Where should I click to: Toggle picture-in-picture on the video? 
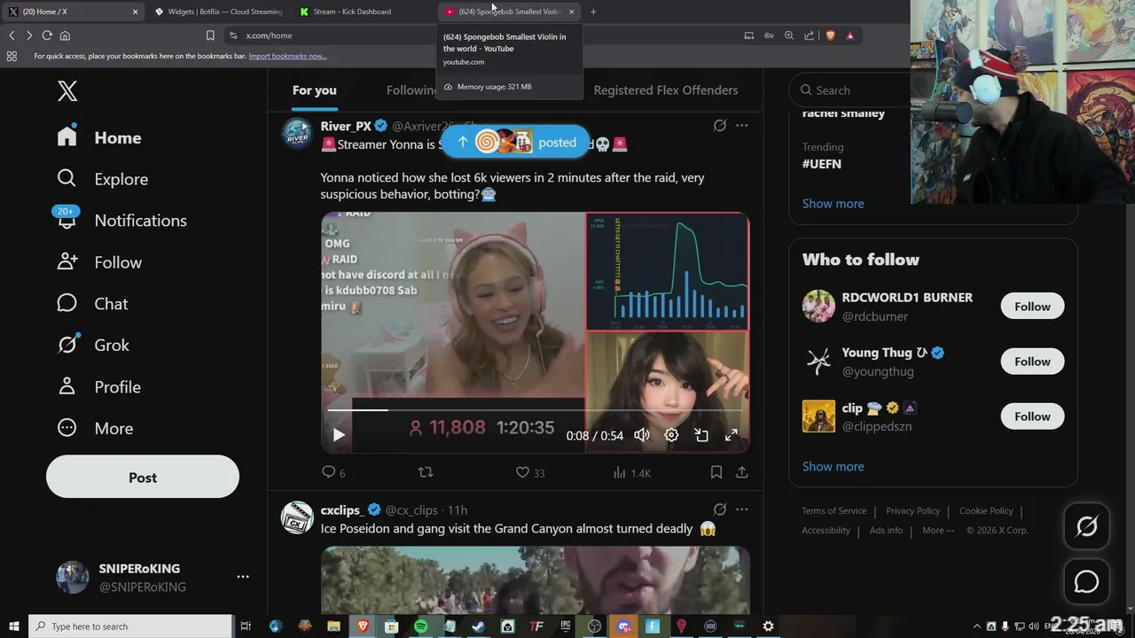[x=701, y=435]
